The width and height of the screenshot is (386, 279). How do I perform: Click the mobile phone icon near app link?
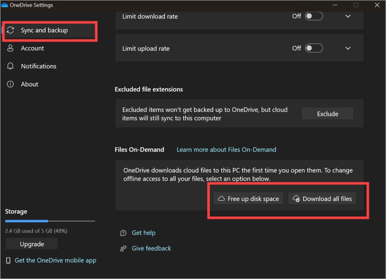pos(8,261)
